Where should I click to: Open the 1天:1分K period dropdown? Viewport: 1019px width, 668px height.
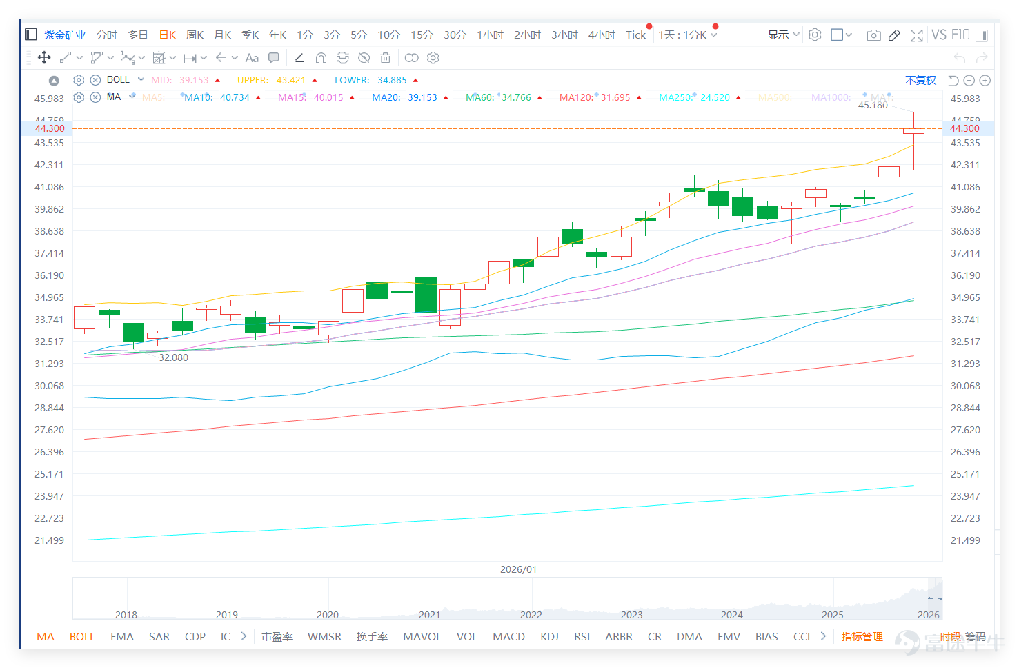687,35
